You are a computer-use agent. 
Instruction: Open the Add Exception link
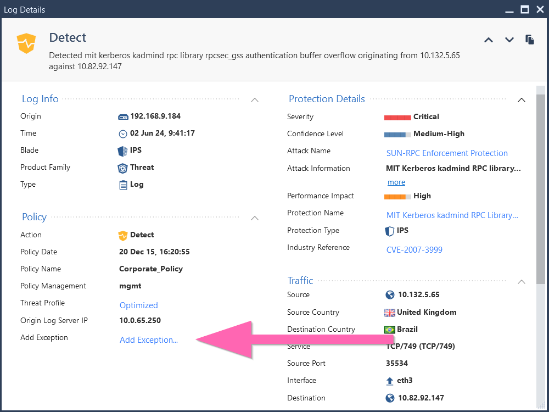click(148, 339)
